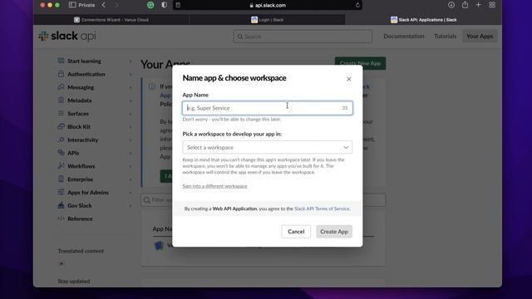Screen dimensions: 532x299
Task: Click the Messaging sidebar icon
Action: [61, 87]
